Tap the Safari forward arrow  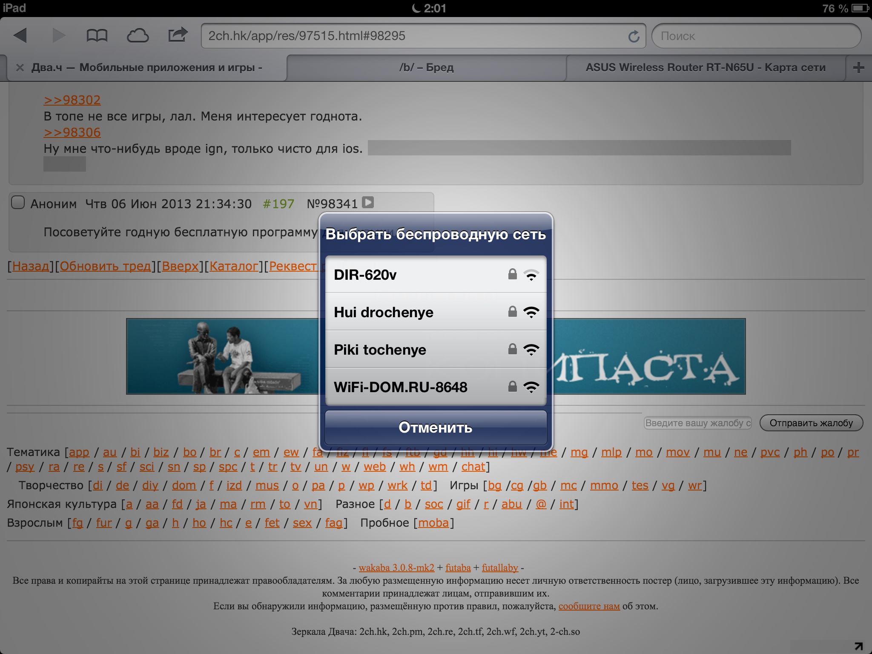59,35
